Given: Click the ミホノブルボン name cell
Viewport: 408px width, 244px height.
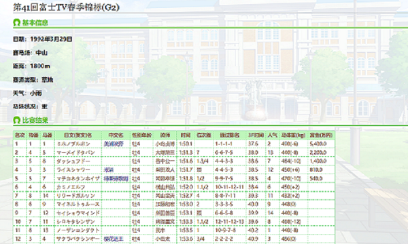Looking at the screenshot, I should (x=78, y=144).
